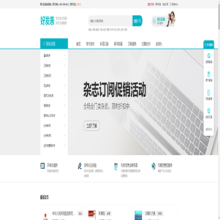220x220 pixels.
Task: Open the customer service banner with woman photo
Action: pos(163,20)
